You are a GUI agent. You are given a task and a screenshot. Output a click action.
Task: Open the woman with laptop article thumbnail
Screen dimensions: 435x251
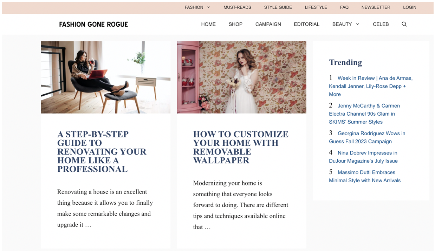[x=105, y=77]
